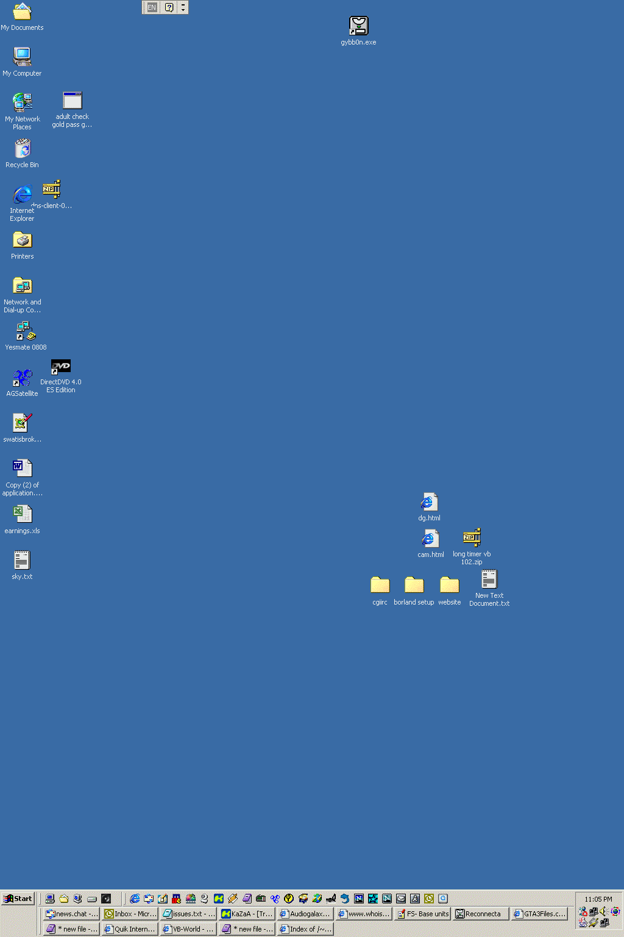
Task: Click the Start button
Action: (18, 899)
